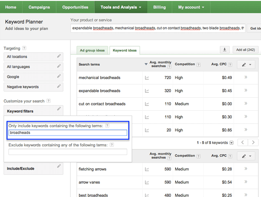Image resolution: width=261 pixels, height=197 pixels.
Task: Click include keywords field containing broadheads
Action: [x=68, y=132]
